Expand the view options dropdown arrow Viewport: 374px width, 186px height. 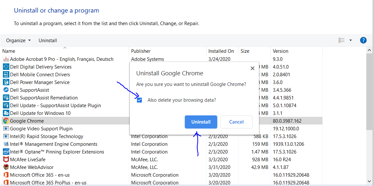click(x=350, y=40)
